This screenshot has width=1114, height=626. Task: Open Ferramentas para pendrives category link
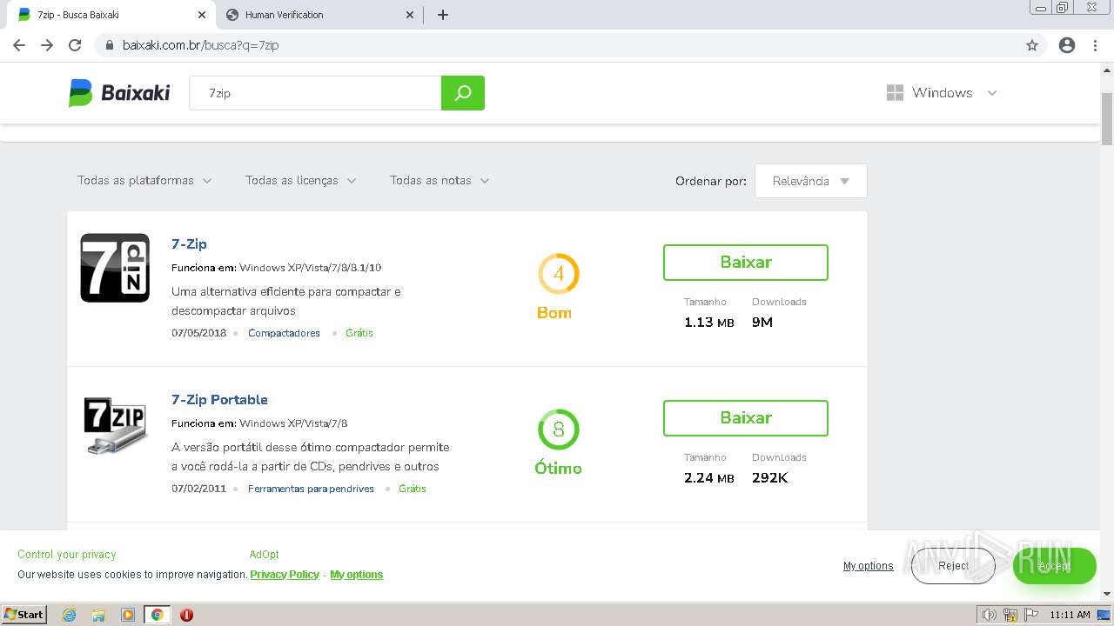(x=311, y=489)
